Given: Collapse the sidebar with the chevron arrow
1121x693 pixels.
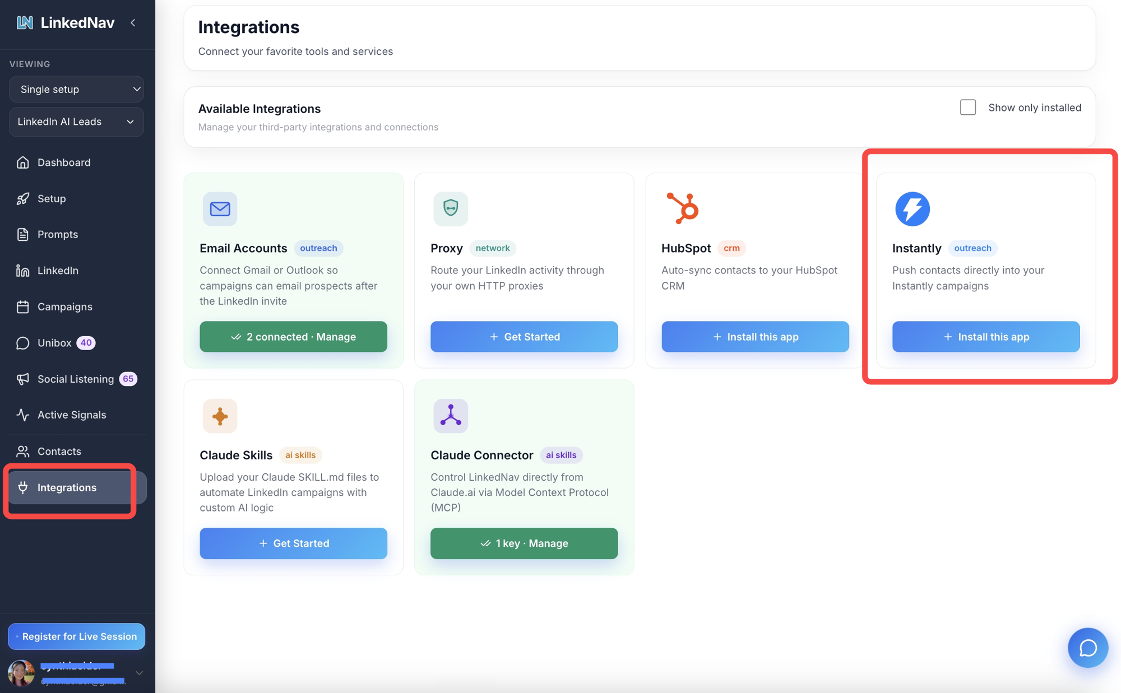Looking at the screenshot, I should tap(133, 23).
